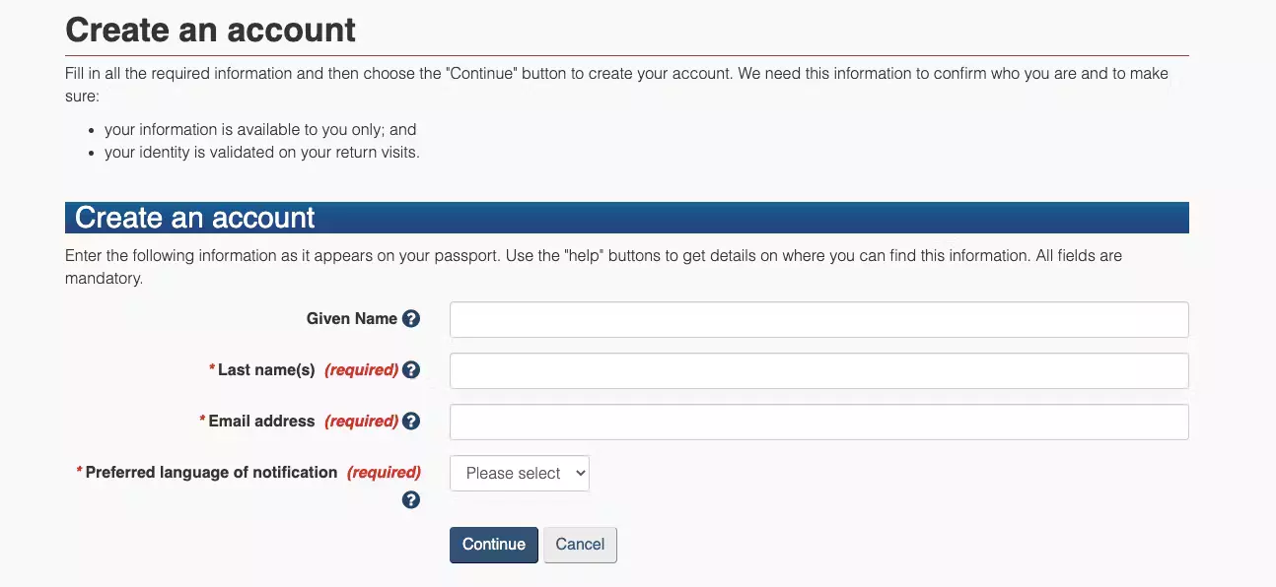Select the Email address input field
The image size is (1276, 587).
(818, 423)
